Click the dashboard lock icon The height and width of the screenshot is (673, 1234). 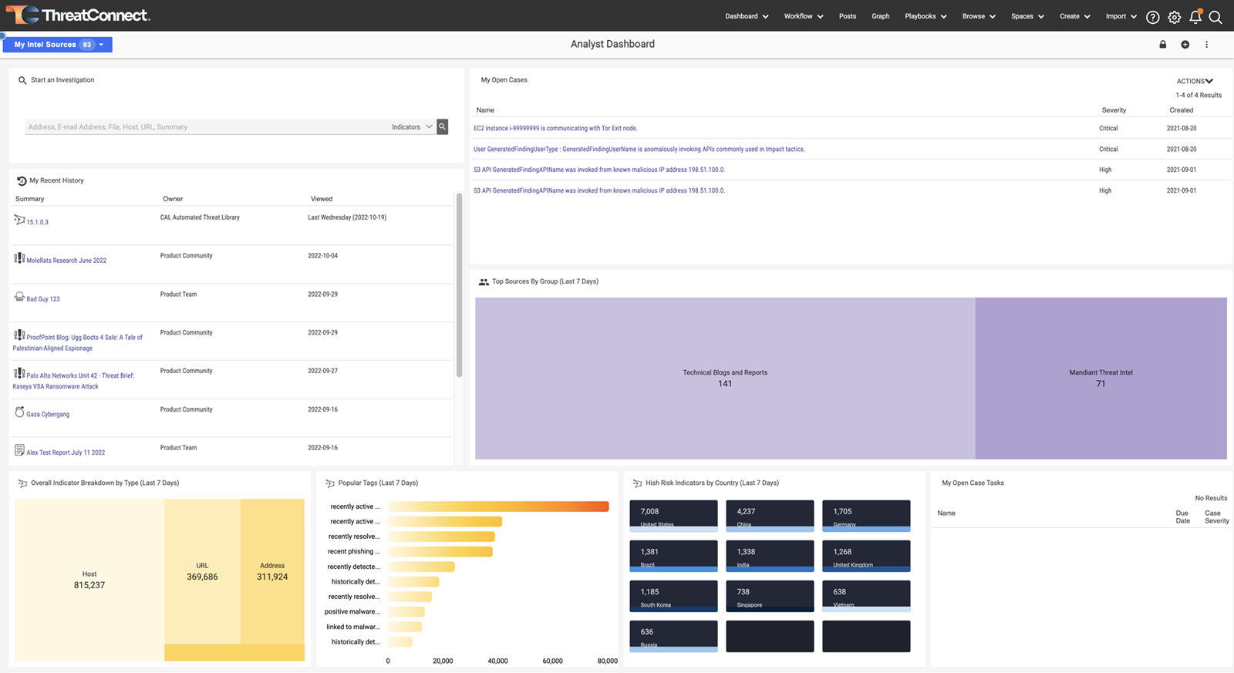click(x=1163, y=44)
